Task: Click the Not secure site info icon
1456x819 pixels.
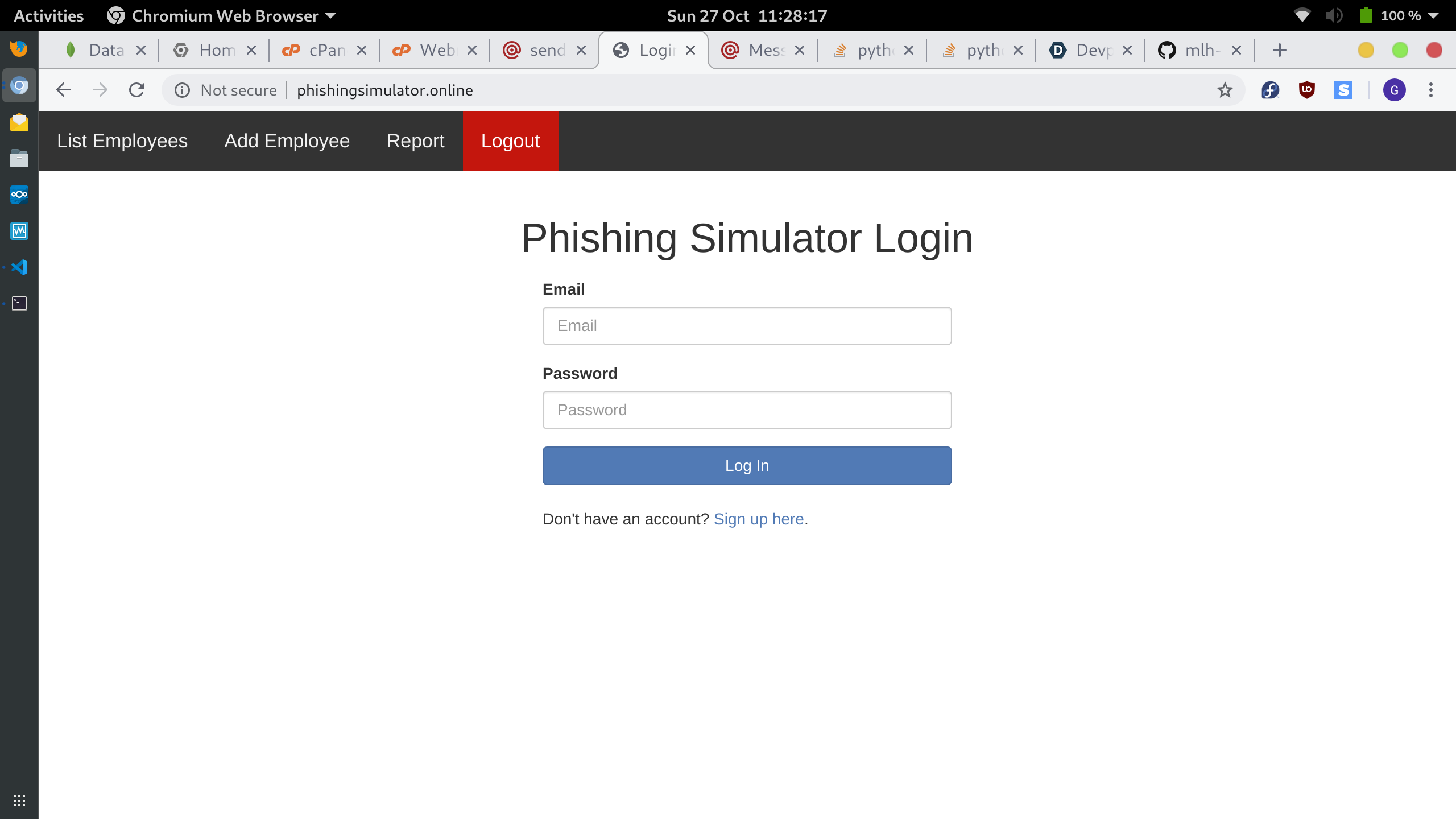Action: coord(182,90)
